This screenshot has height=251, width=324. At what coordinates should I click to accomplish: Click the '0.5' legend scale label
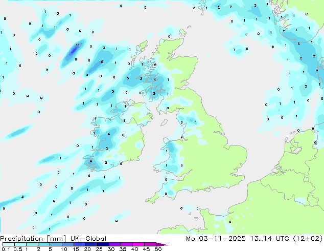[18, 249]
